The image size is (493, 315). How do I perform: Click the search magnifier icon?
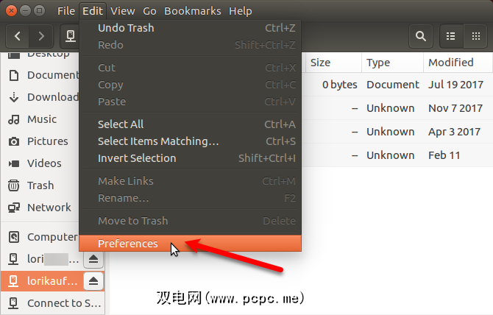[x=420, y=35]
